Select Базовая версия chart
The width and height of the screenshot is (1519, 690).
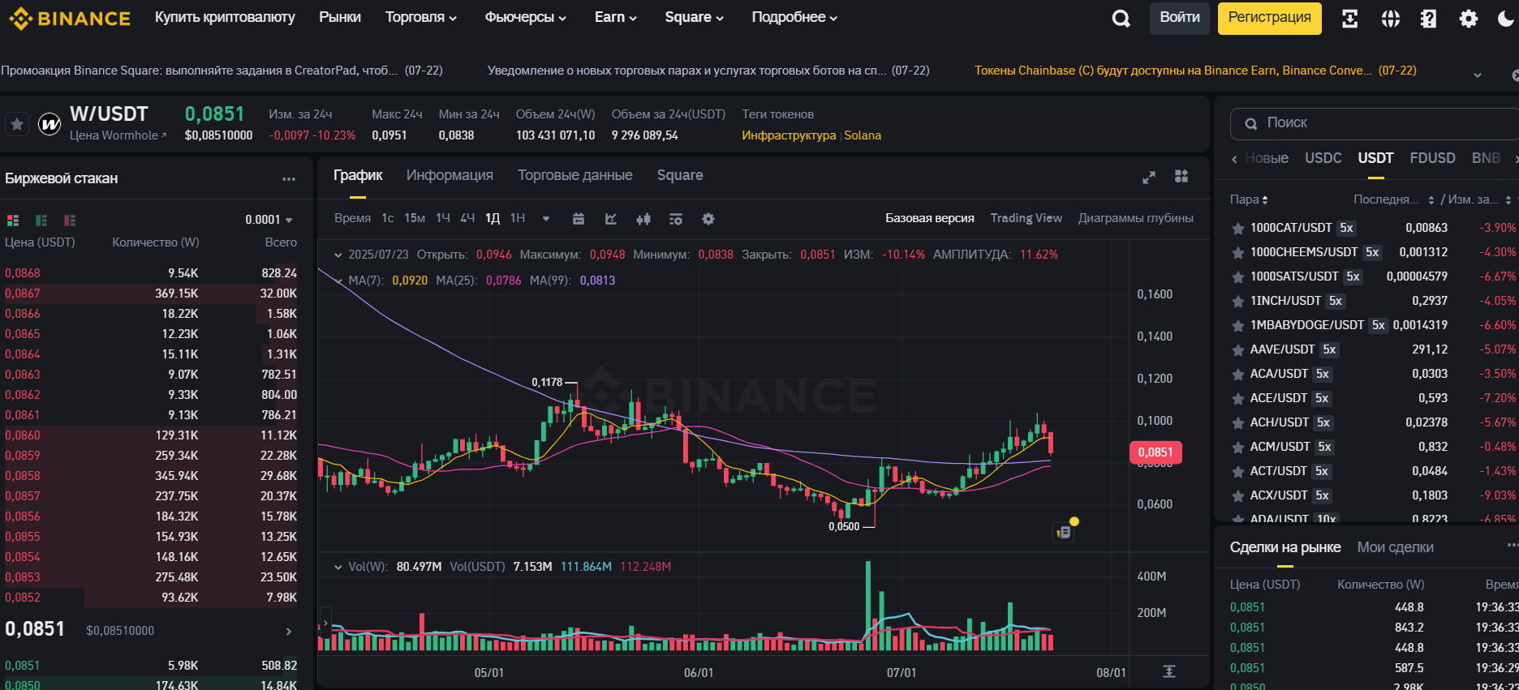click(x=929, y=218)
